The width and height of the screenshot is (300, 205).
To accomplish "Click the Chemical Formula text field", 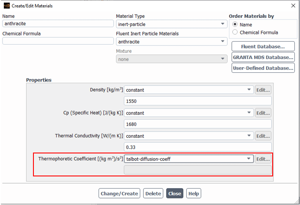I will click(58, 41).
